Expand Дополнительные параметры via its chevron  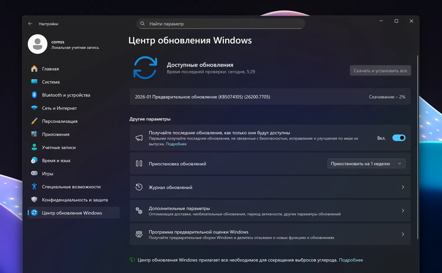[x=403, y=211]
